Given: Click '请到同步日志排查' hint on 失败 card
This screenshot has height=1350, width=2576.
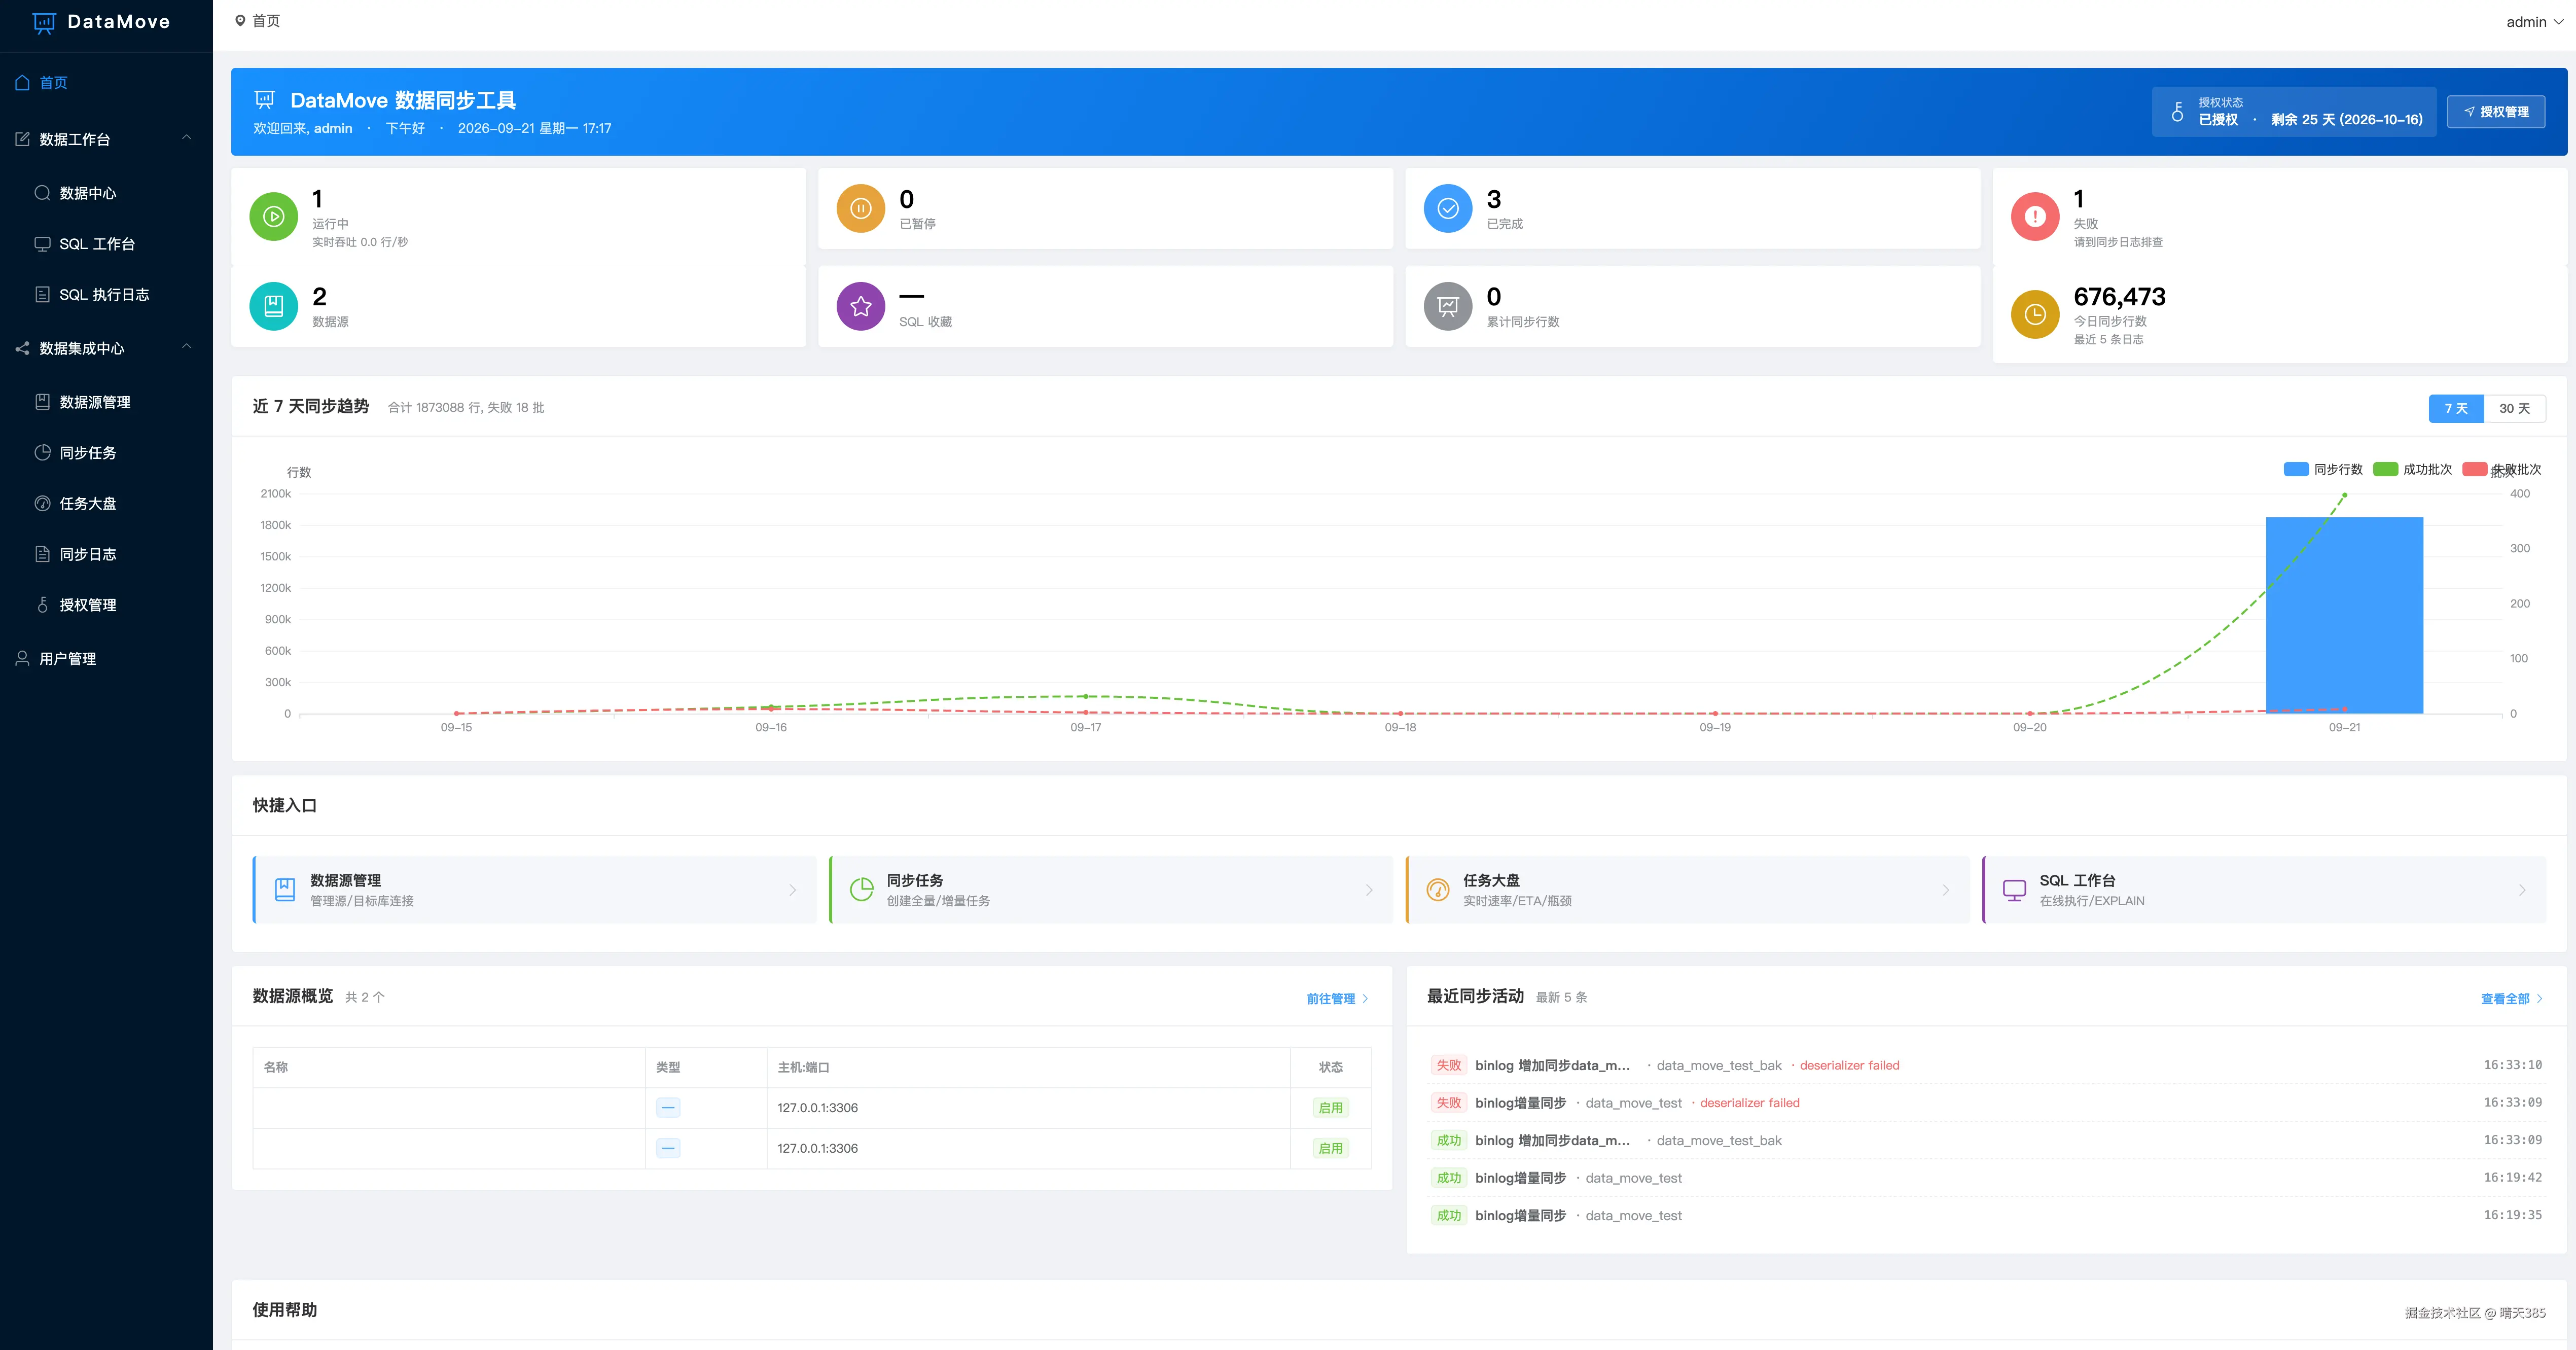Looking at the screenshot, I should [x=2118, y=242].
